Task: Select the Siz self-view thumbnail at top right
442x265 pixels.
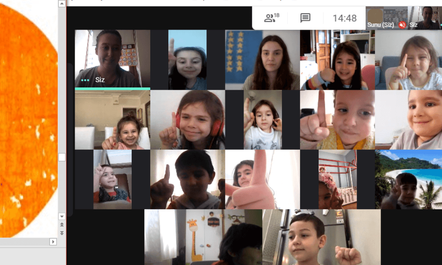Action: point(425,18)
